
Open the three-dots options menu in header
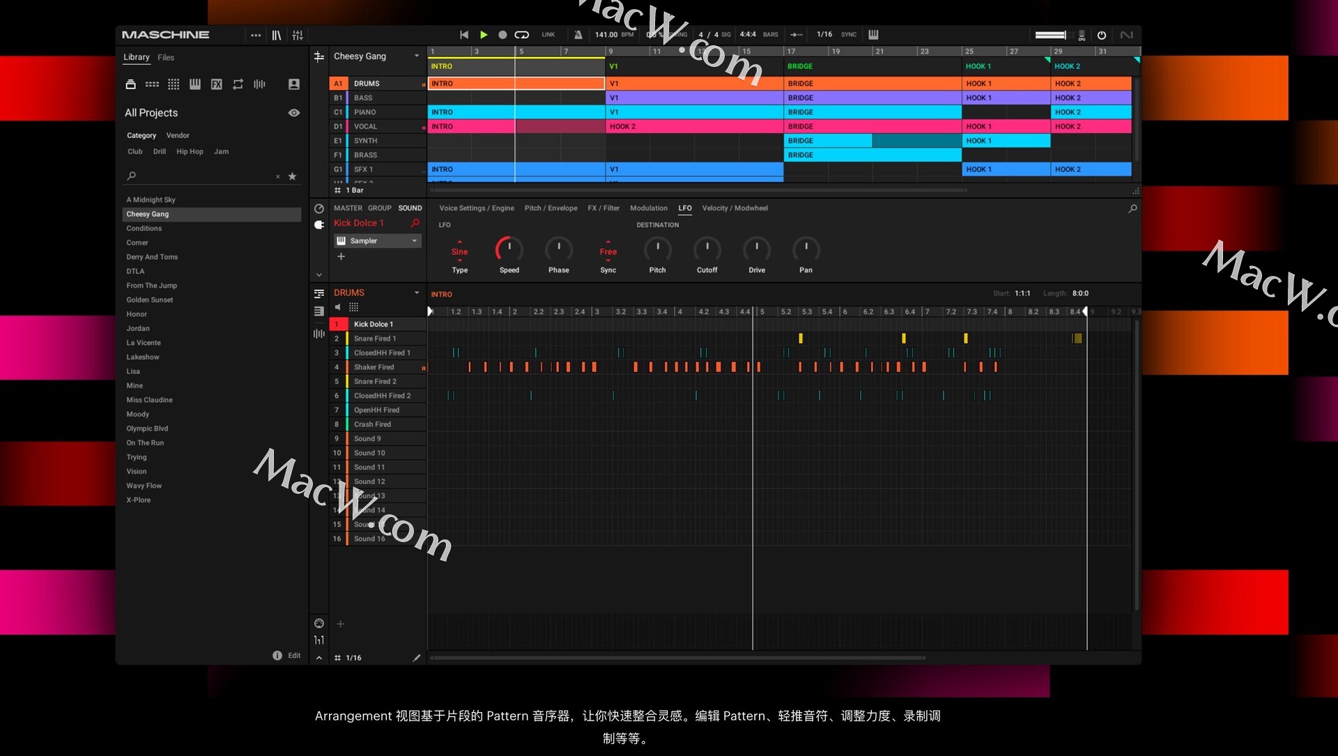coord(256,35)
